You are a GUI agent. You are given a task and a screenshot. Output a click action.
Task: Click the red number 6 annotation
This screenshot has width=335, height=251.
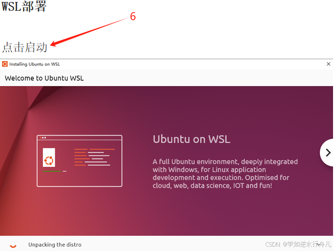133,17
